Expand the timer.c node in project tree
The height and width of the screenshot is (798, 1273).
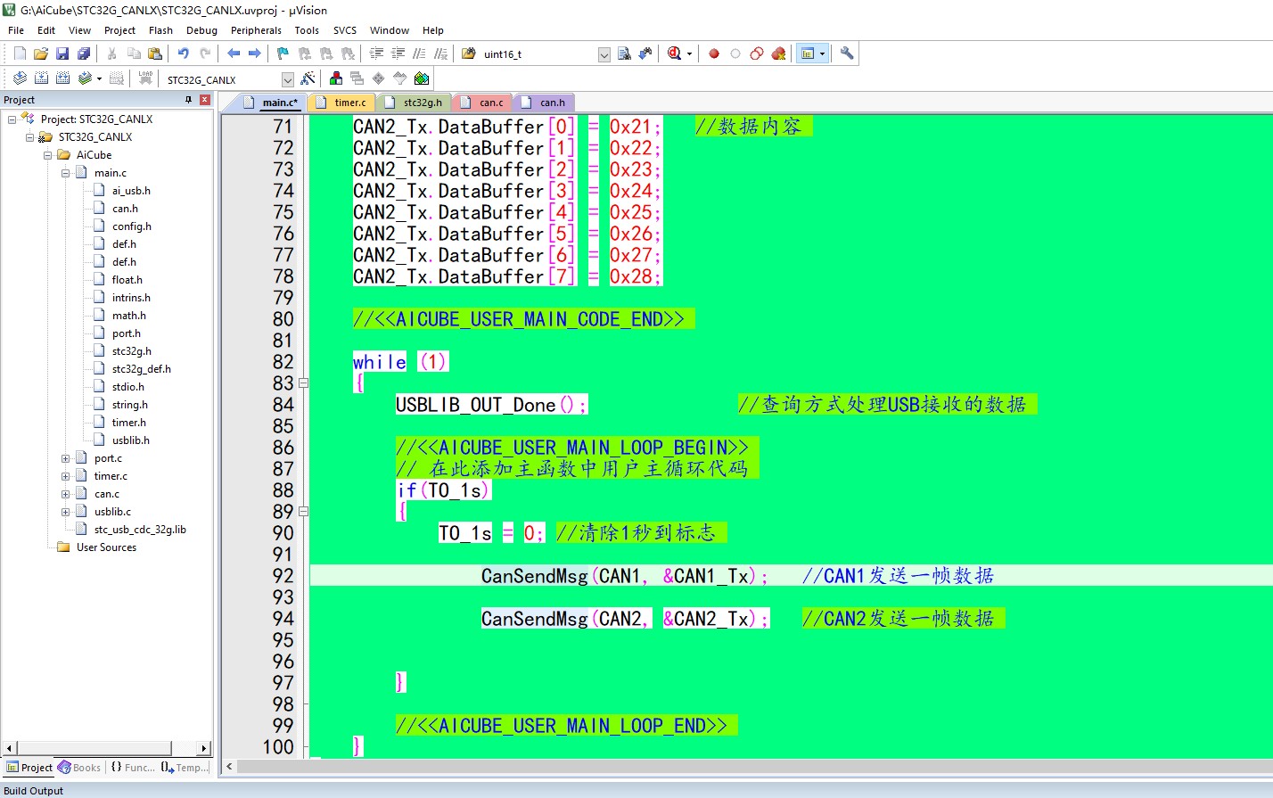click(65, 476)
